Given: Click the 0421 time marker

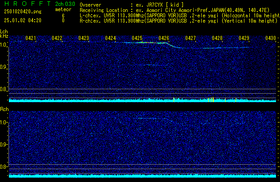Looking at the screenshot, I should pos(31,38).
